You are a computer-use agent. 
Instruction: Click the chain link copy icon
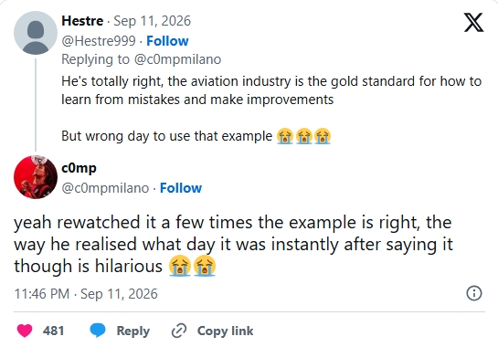(179, 331)
